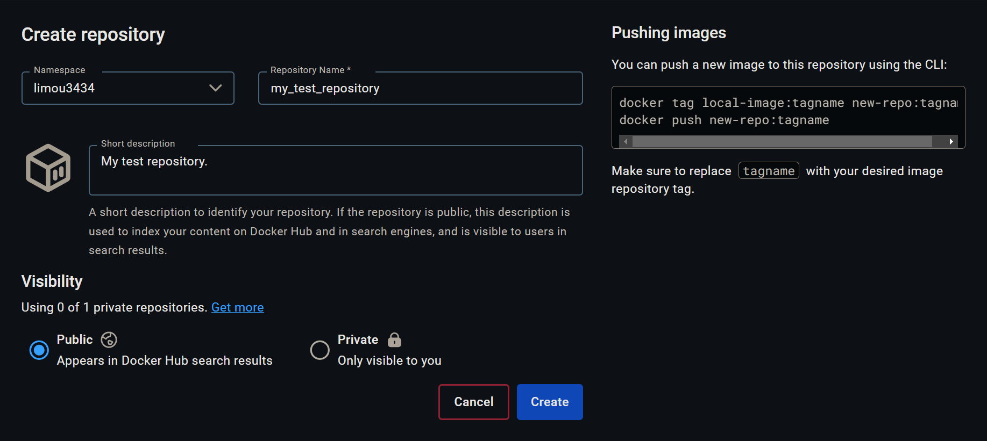The height and width of the screenshot is (441, 987).
Task: Click the Repository Name input field
Action: coord(421,88)
